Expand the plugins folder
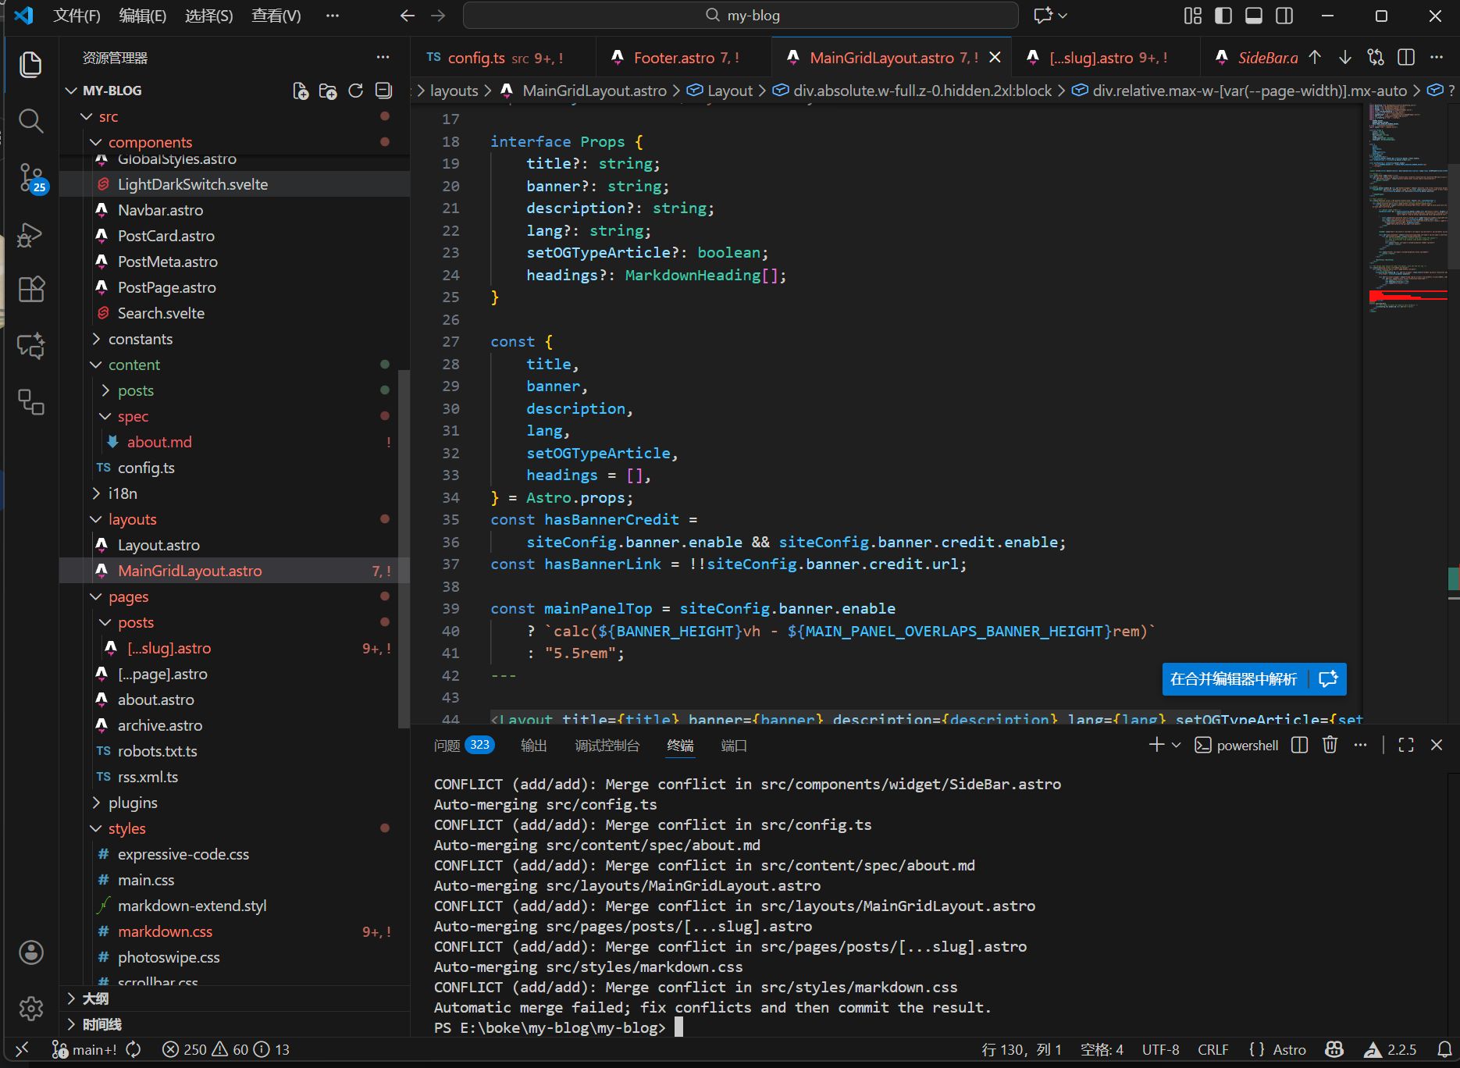The height and width of the screenshot is (1068, 1460). click(133, 803)
